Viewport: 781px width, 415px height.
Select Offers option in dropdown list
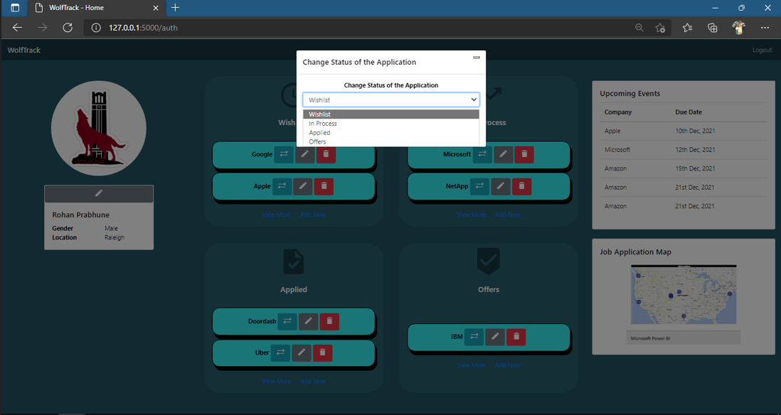coord(391,142)
